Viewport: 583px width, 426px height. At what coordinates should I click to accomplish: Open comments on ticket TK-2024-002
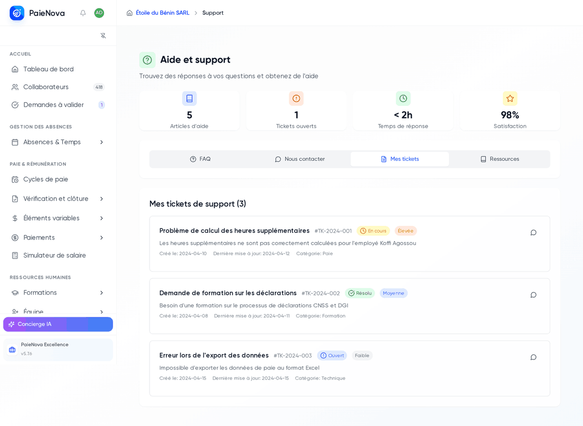pyautogui.click(x=533, y=295)
